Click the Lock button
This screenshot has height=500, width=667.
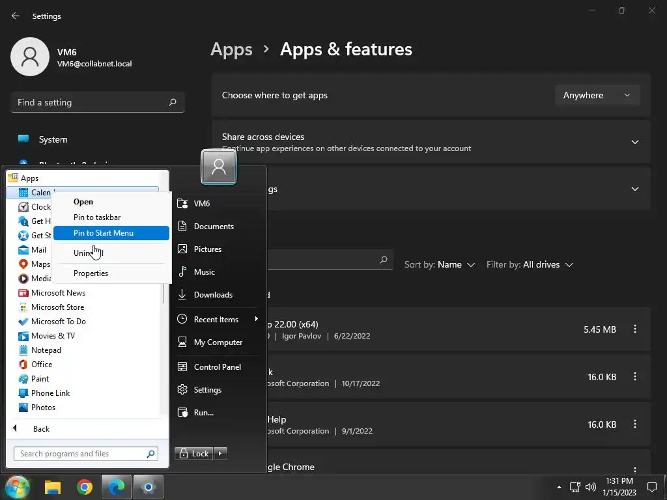[x=194, y=454]
